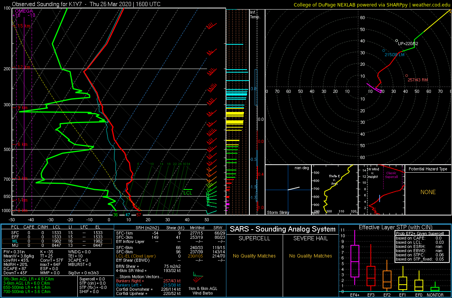Click the 'MidRH = 20%' value
Viewport: 452px width, 298px height.
pyautogui.click(x=15, y=264)
